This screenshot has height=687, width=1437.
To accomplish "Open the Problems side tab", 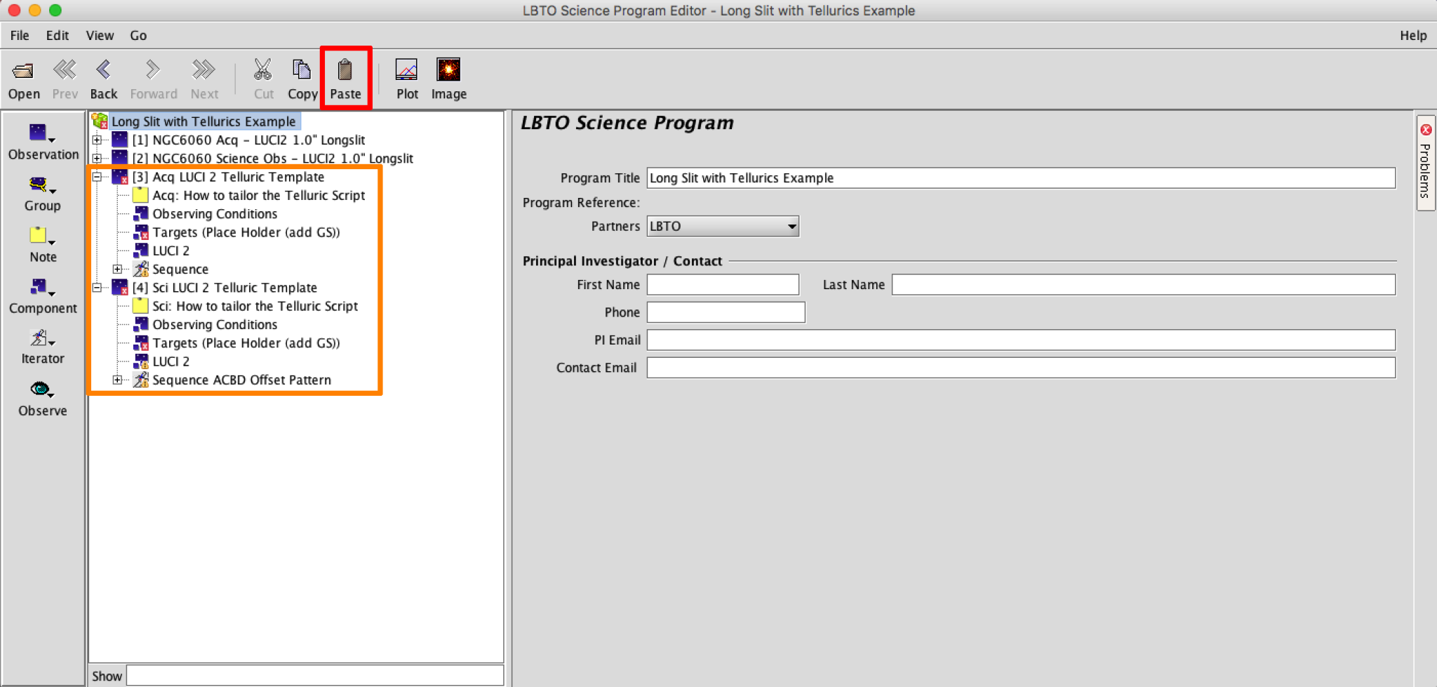I will point(1425,163).
